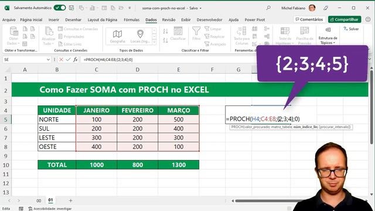Cancel the formula with the red X
Screen dimensions: 375x211
[61, 59]
